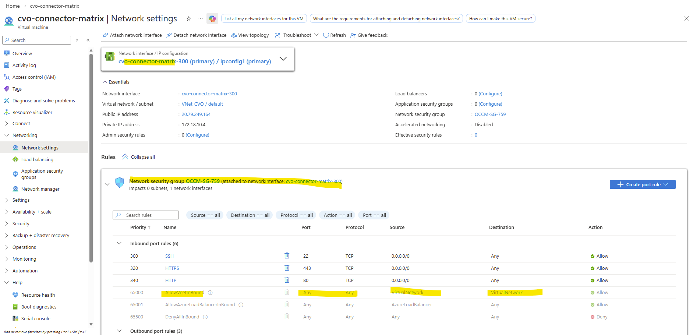Screen dimensions: 693x335
Task: Click the Create port rule button
Action: coord(642,184)
